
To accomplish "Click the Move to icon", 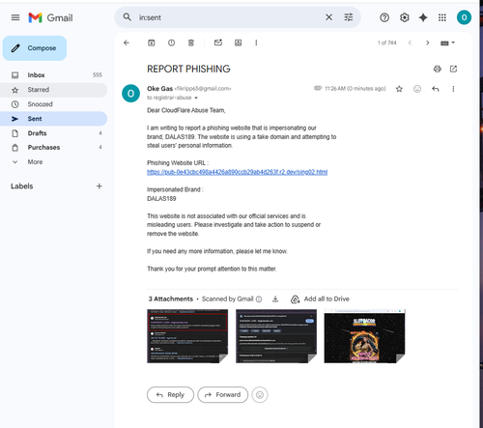I will click(x=238, y=43).
